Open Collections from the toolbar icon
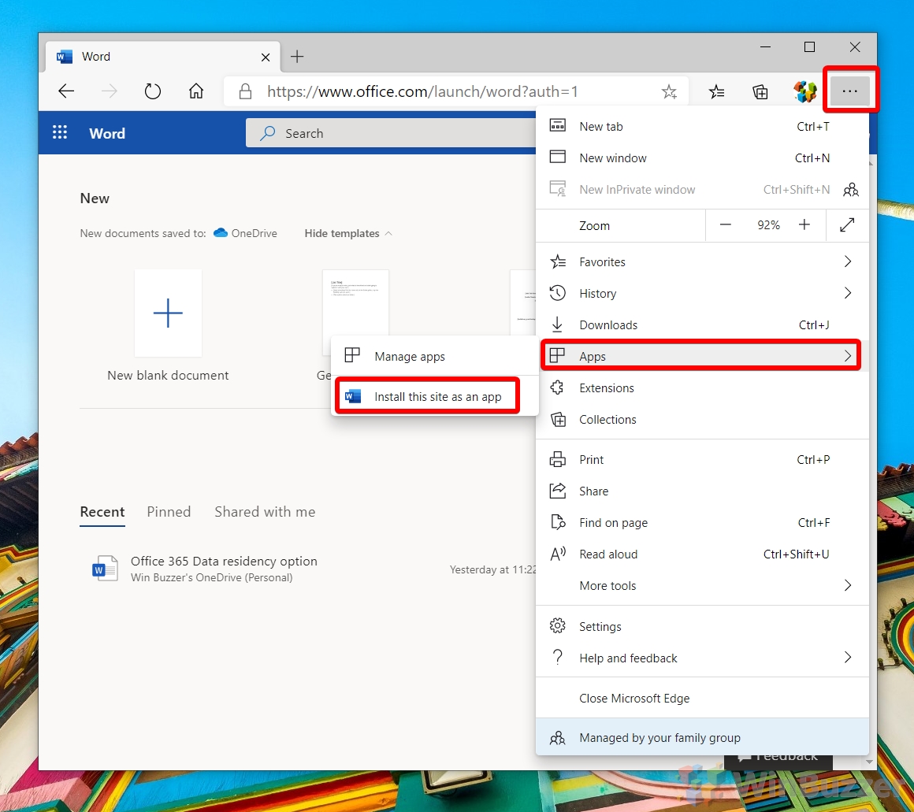 [x=760, y=91]
